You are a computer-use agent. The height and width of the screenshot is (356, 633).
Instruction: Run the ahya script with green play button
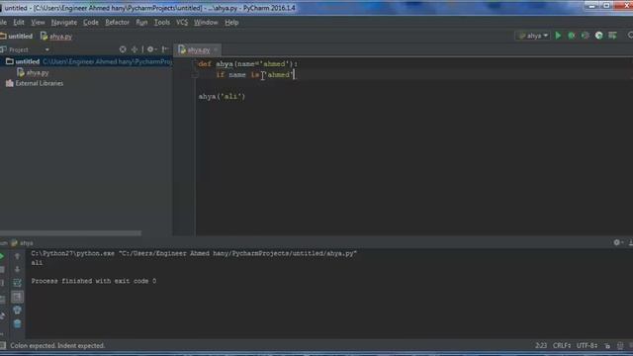(x=558, y=36)
